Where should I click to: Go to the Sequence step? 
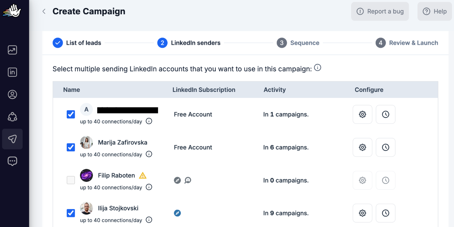pyautogui.click(x=298, y=43)
